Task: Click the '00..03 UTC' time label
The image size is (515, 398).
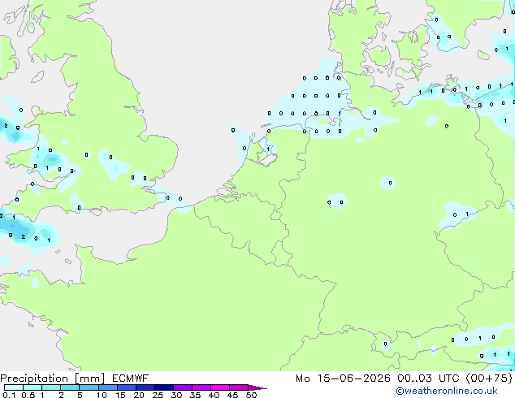Action: (x=428, y=379)
